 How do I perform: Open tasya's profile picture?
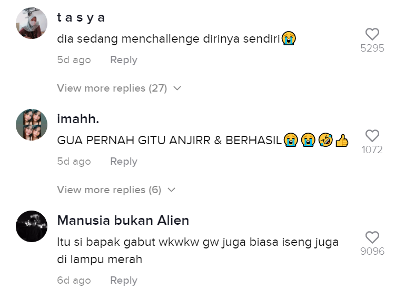point(32,23)
